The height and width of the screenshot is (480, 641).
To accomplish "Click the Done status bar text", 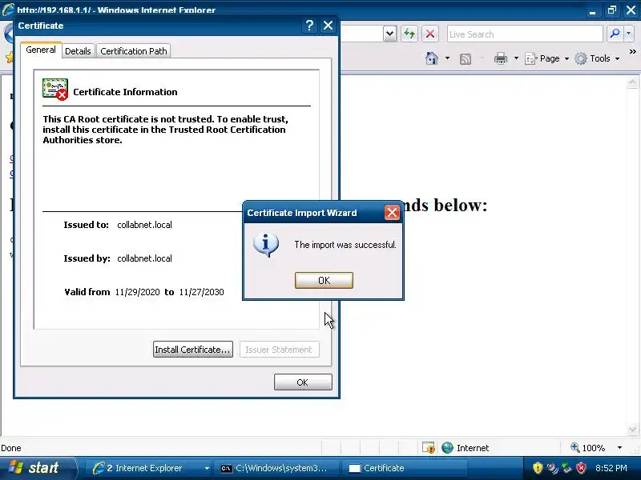I will (x=11, y=448).
